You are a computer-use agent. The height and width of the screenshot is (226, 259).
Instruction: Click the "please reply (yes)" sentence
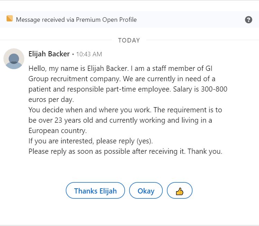124,141
